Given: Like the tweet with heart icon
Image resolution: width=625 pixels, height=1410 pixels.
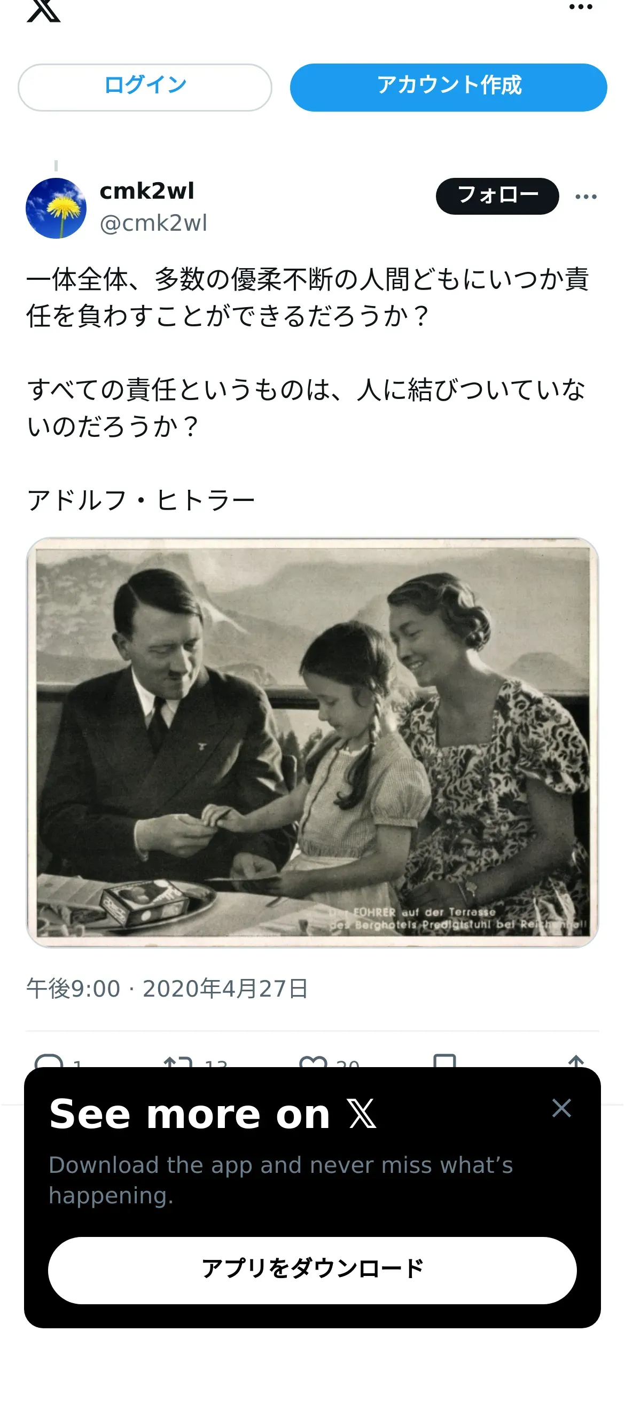Looking at the screenshot, I should [313, 1061].
